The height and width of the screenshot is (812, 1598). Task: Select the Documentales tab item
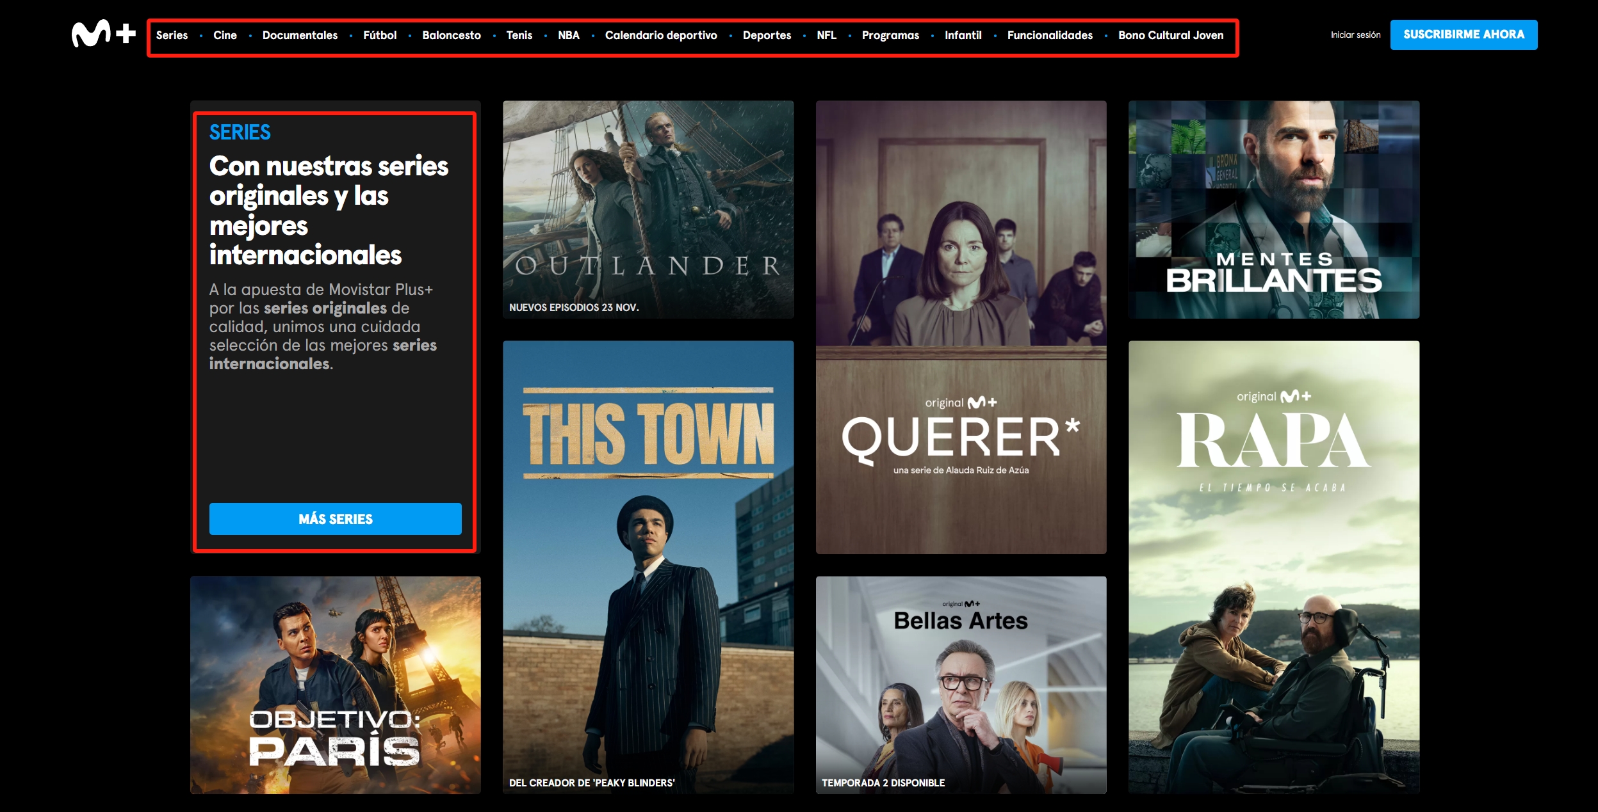(x=300, y=35)
